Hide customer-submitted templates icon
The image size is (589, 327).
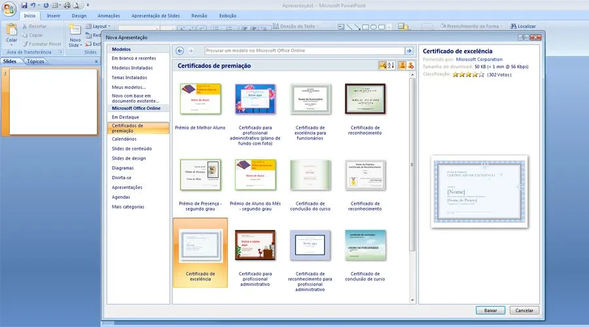click(x=410, y=65)
